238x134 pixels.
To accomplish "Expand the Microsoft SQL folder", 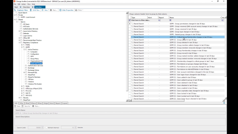I will pos(24,73).
